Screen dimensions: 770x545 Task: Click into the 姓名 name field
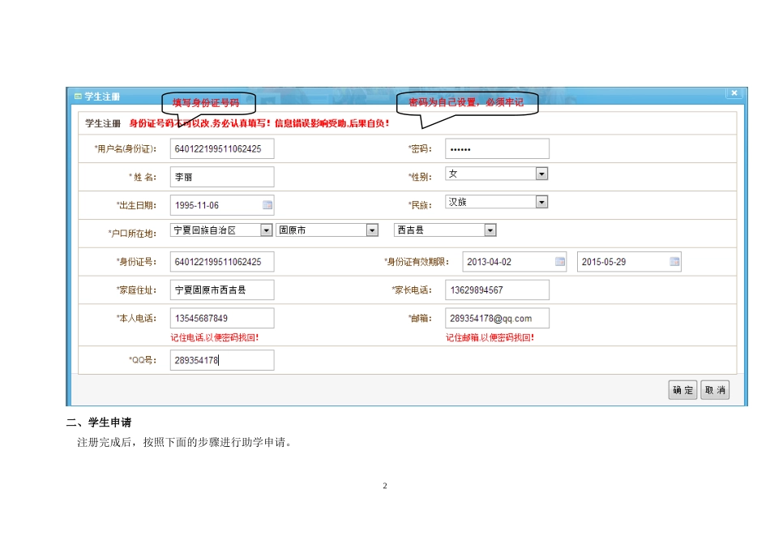(222, 177)
